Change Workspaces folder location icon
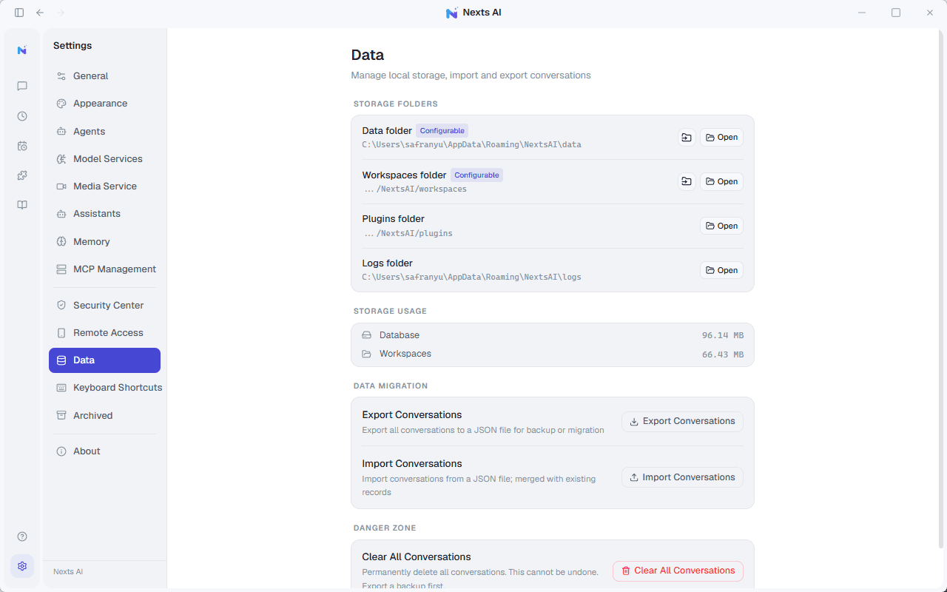947x592 pixels. (x=687, y=182)
